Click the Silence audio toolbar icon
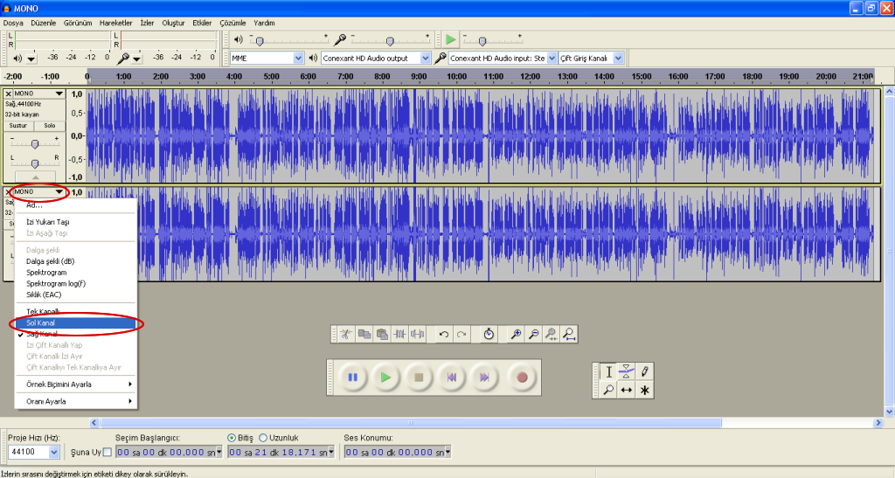Viewport: 895px width, 478px height. [417, 335]
